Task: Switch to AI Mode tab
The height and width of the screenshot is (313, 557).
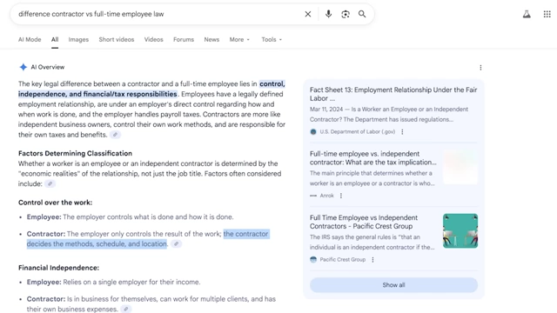Action: point(30,40)
